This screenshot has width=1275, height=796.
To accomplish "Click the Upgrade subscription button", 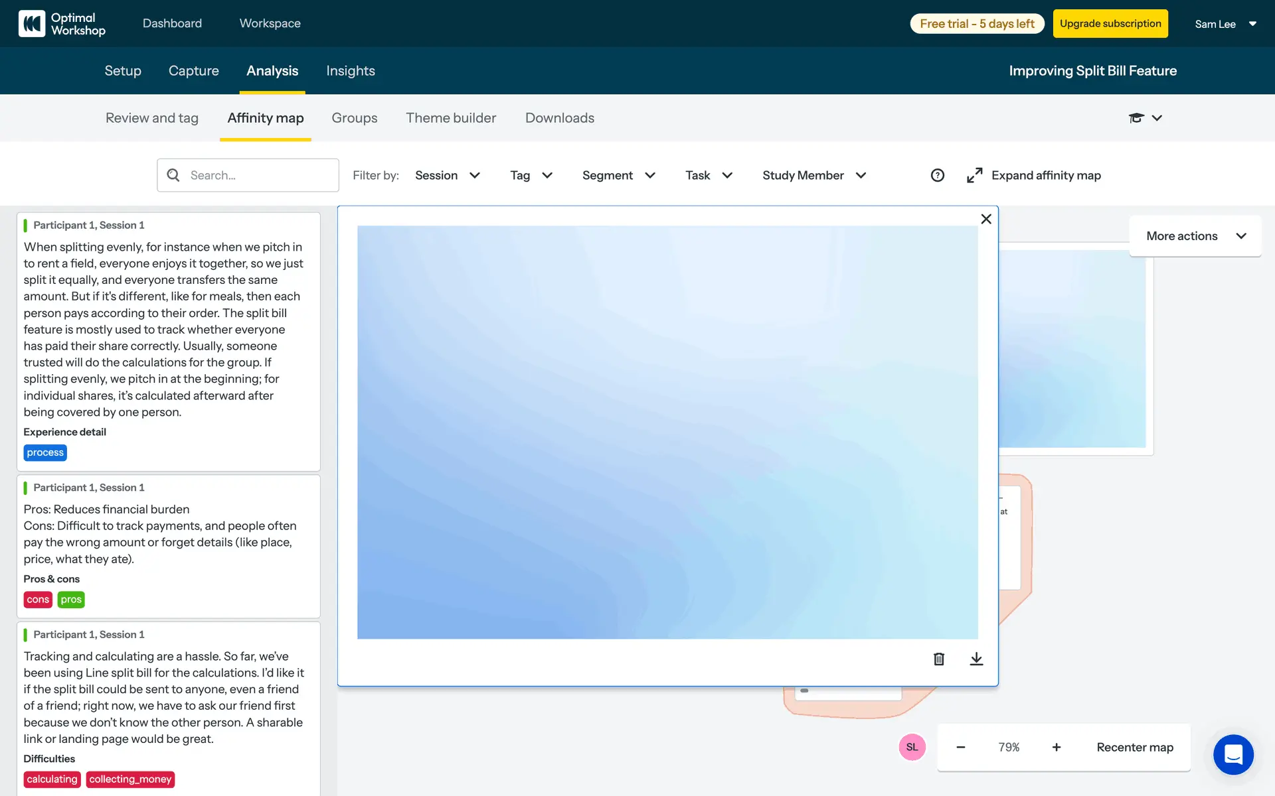I will pos(1110,24).
